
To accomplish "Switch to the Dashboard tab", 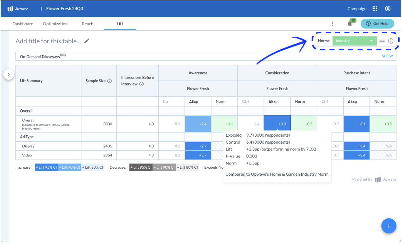I will 23,24.
